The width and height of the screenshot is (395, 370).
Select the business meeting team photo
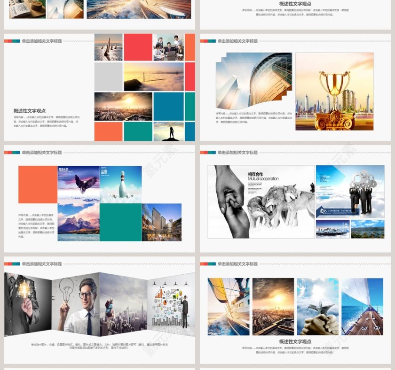click(168, 47)
